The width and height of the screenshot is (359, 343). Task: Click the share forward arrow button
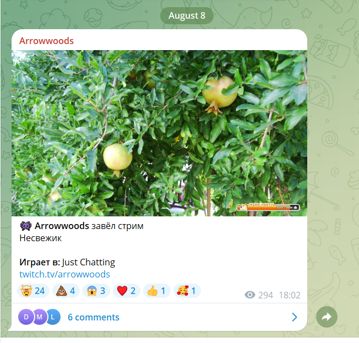click(327, 317)
